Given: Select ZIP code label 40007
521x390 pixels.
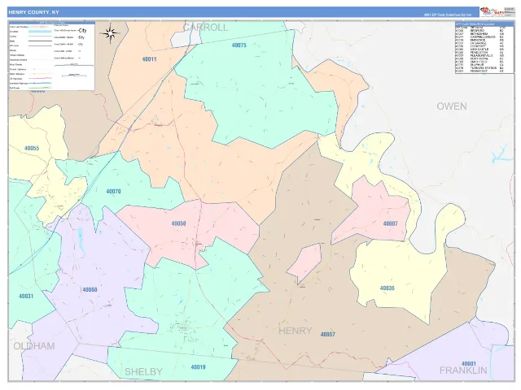Looking at the screenshot, I should 390,223.
